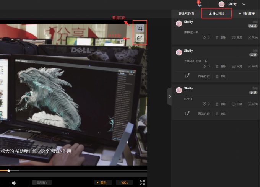Toggle 采纳 on the 2765f comment
Viewport: 260px width, 187px height.
pos(252,37)
